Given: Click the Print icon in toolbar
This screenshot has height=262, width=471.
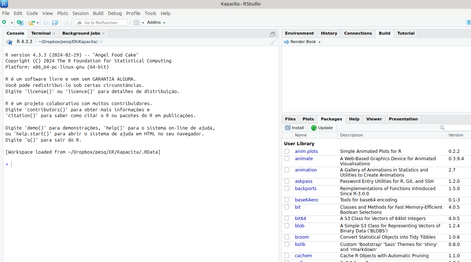Looking at the screenshot, I should [x=66, y=23].
